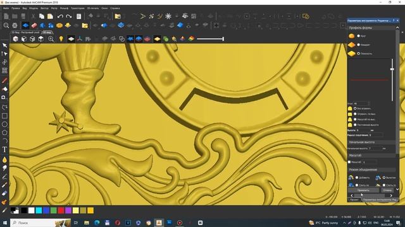The height and width of the screenshot is (227, 405).
Task: Select the circle drawing tool
Action: (x=4, y=124)
